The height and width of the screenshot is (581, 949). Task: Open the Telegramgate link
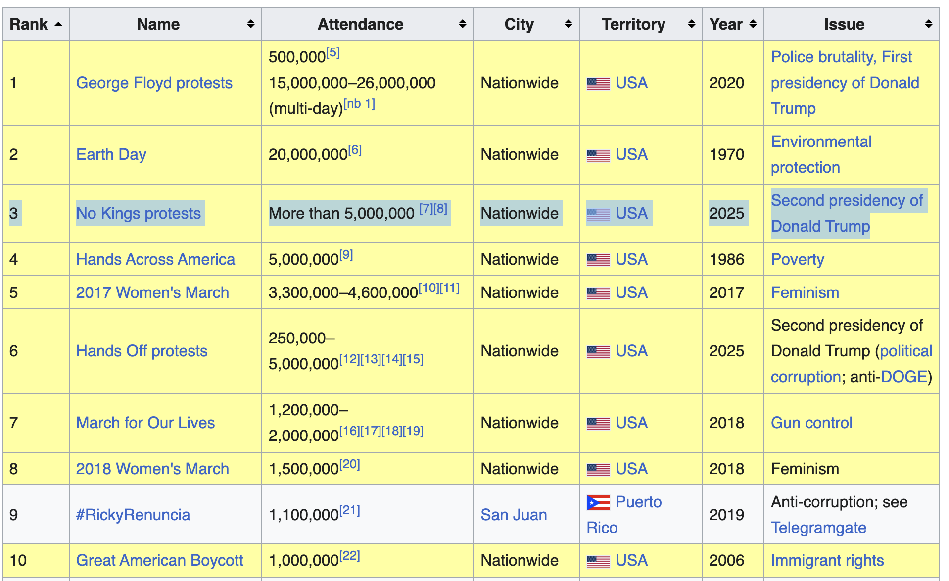tap(818, 528)
